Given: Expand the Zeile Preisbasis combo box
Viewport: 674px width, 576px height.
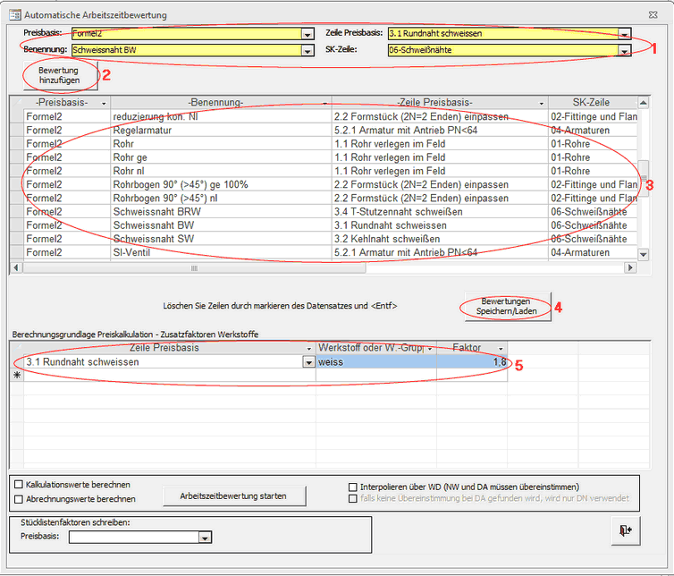Looking at the screenshot, I should [624, 33].
